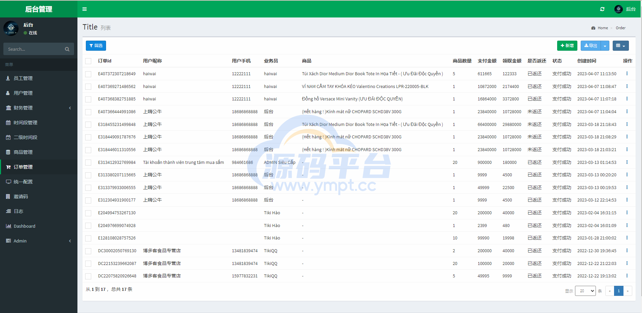
Task: Open actions menu for order E318449091787676
Action: 627,137
